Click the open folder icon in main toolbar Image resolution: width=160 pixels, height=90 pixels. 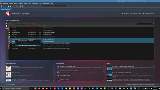pyautogui.click(x=10, y=6)
